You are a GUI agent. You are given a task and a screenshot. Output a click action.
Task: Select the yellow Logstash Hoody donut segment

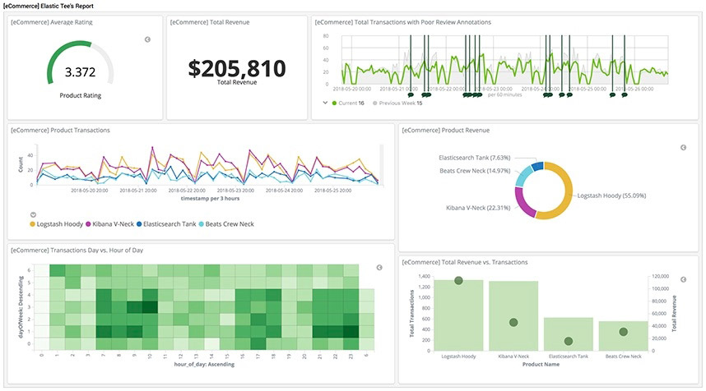pos(569,191)
